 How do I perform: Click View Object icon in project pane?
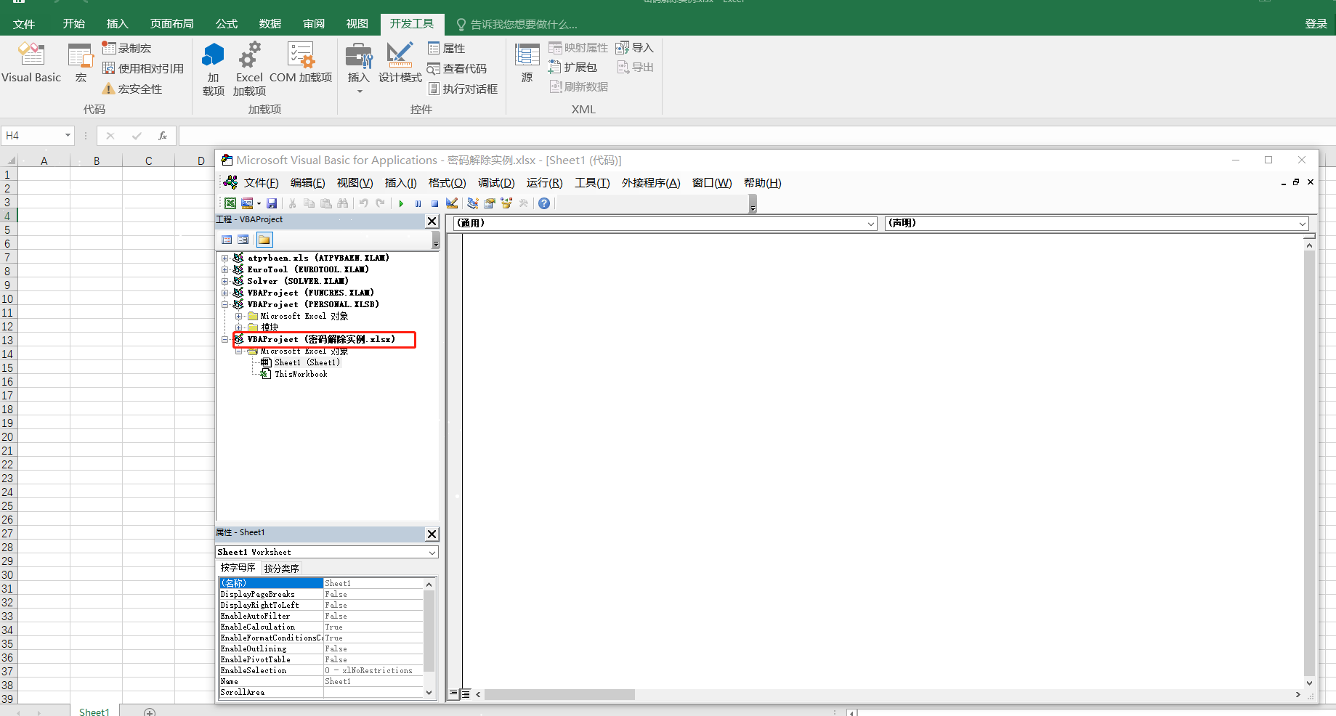click(243, 240)
